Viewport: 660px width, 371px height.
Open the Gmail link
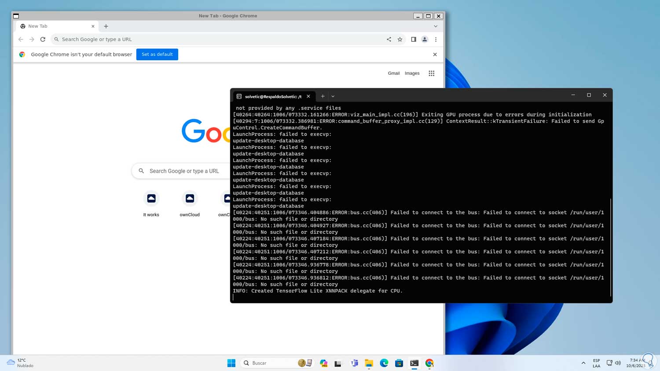pyautogui.click(x=394, y=73)
